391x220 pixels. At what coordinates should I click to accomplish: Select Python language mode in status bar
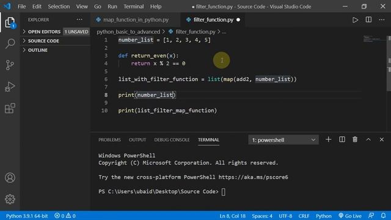(x=324, y=216)
